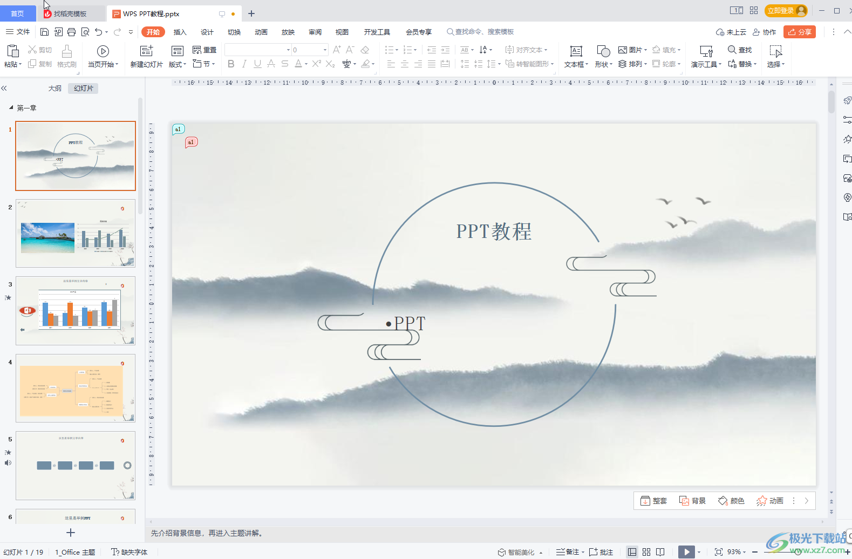Screen dimensions: 852x559
Task: Open the Insert (插入) ribbon tab
Action: pos(180,32)
